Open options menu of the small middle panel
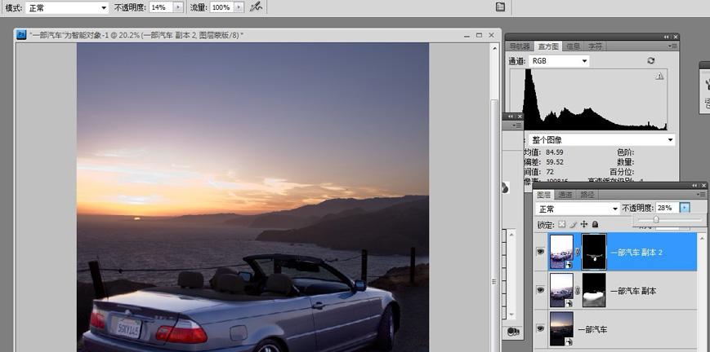 click(x=519, y=125)
